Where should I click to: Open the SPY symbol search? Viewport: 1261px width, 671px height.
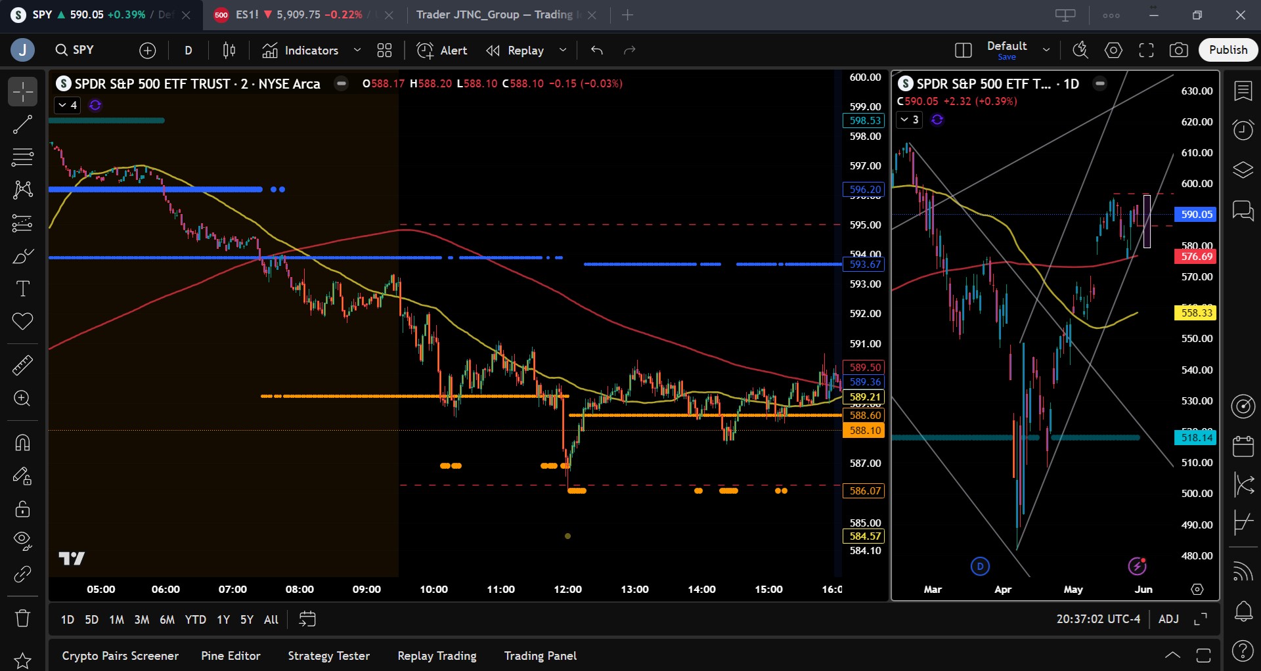(75, 50)
